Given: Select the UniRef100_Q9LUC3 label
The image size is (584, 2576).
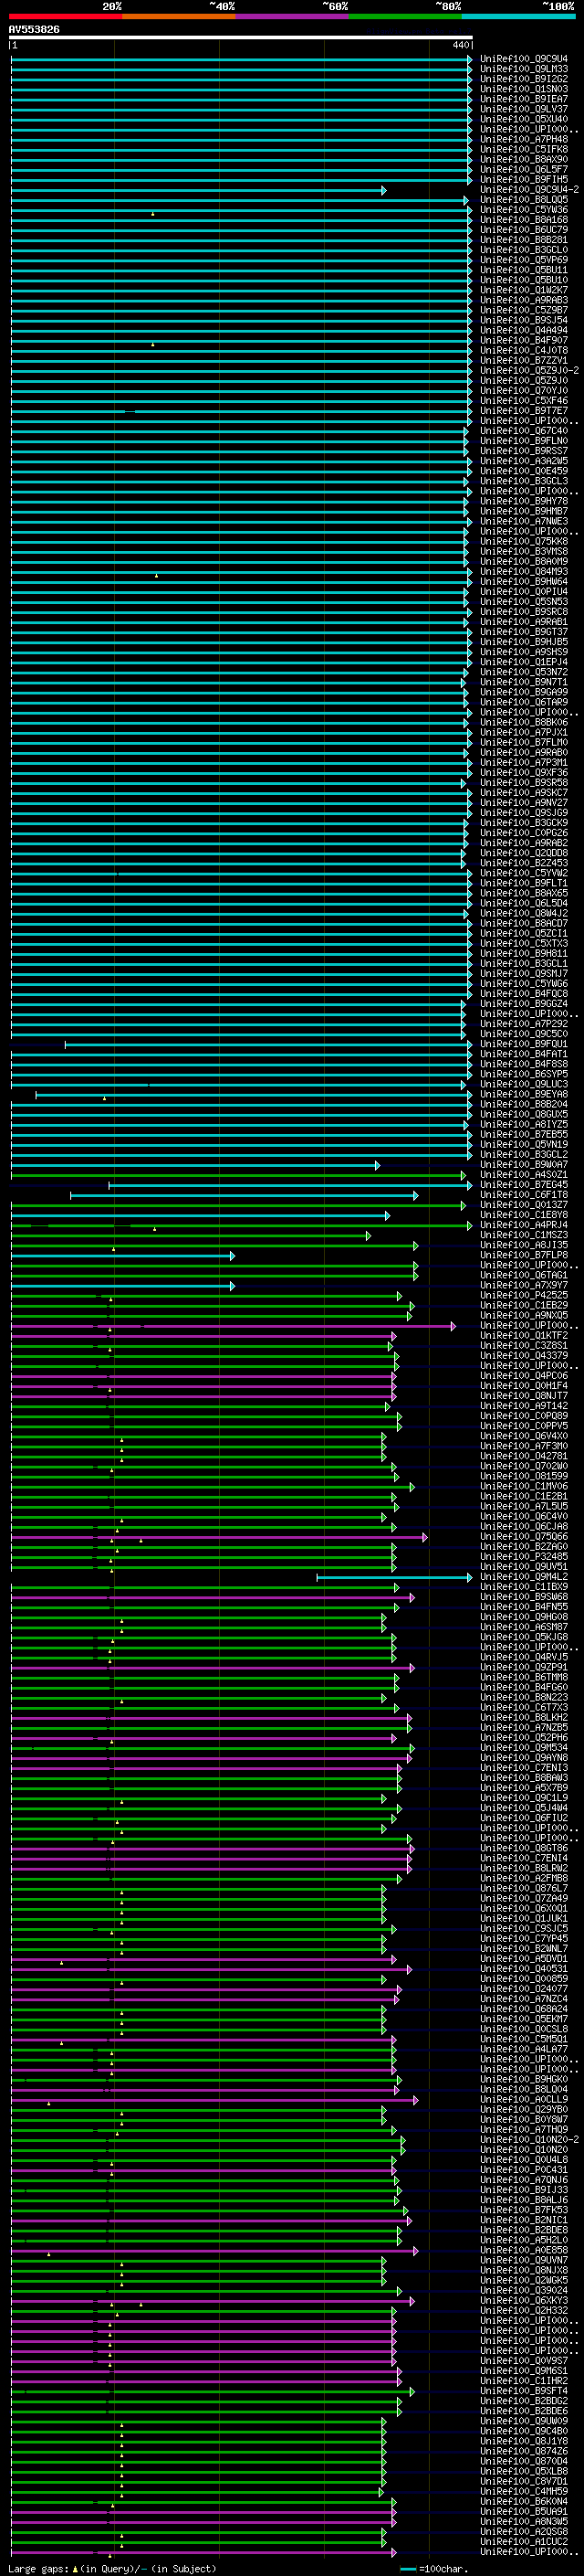Looking at the screenshot, I should click(524, 1084).
